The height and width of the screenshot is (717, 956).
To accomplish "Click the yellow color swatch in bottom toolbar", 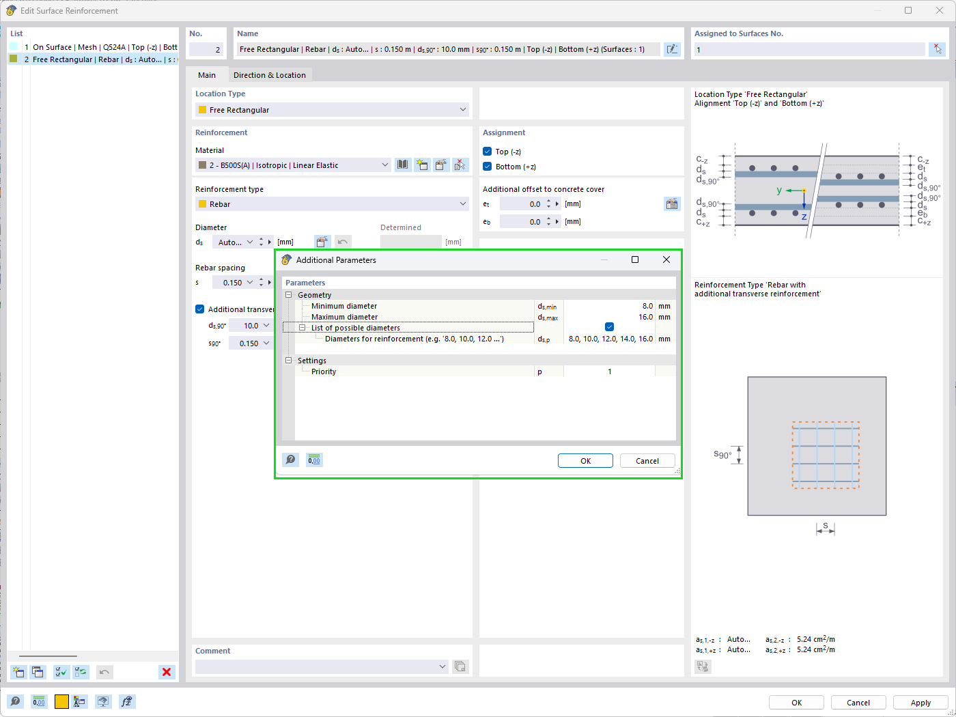I will point(61,701).
